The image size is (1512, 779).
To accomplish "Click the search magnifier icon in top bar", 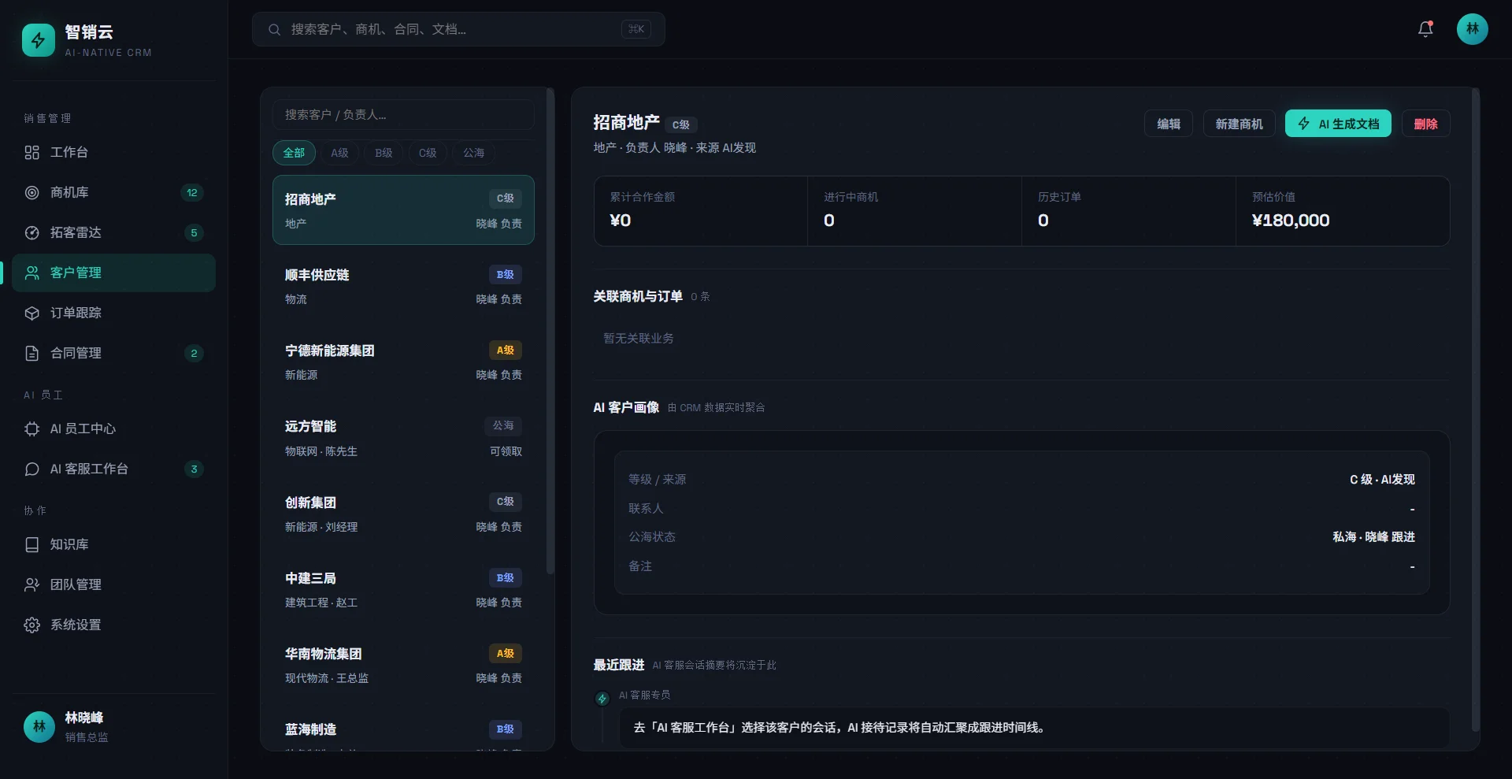I will (274, 29).
